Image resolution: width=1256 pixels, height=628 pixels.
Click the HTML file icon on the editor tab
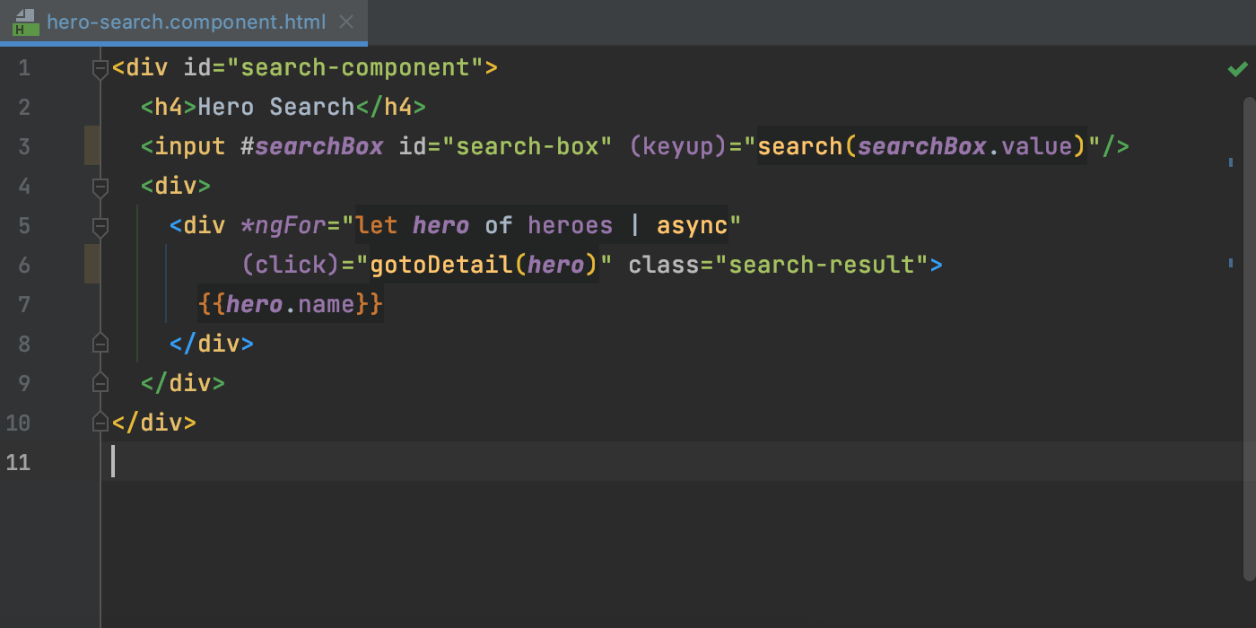pyautogui.click(x=25, y=22)
